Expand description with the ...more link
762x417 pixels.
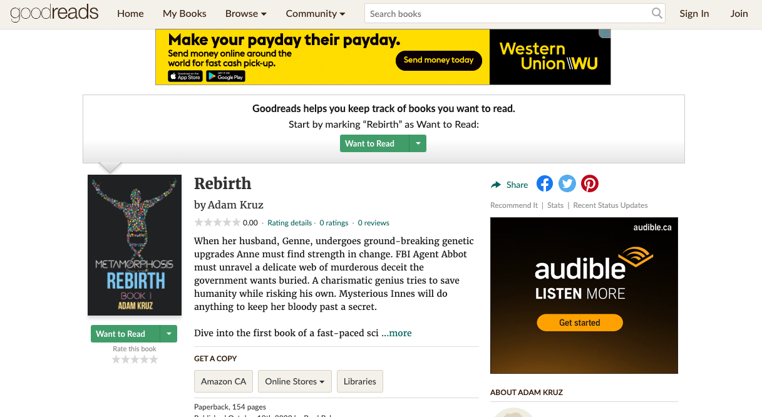(396, 333)
